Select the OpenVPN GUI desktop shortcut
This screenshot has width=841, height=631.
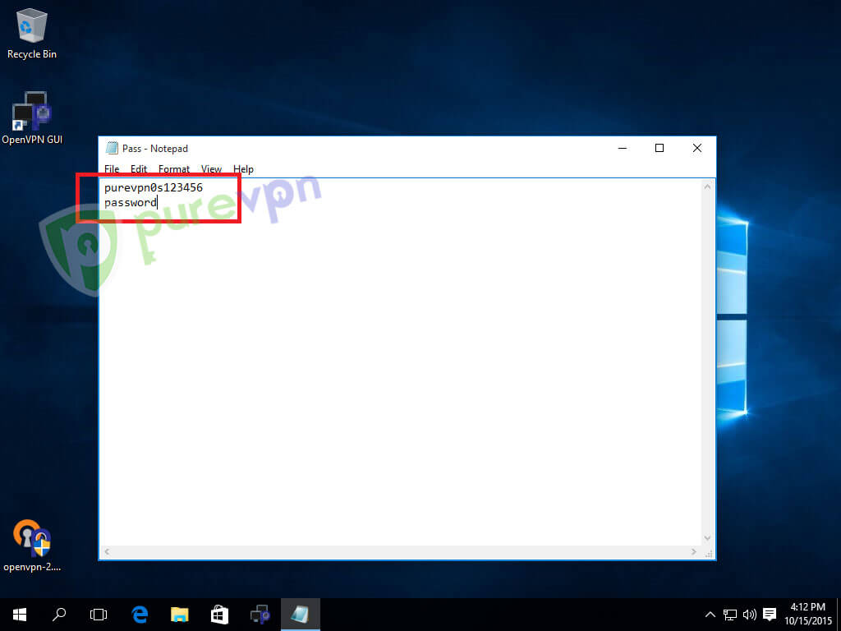tap(32, 118)
